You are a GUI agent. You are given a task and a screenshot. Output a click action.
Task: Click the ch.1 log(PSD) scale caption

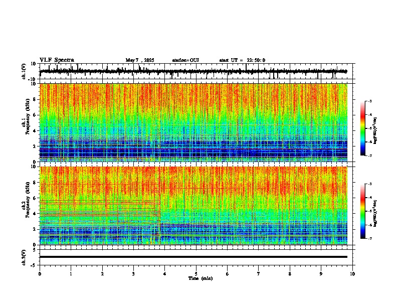point(375,130)
